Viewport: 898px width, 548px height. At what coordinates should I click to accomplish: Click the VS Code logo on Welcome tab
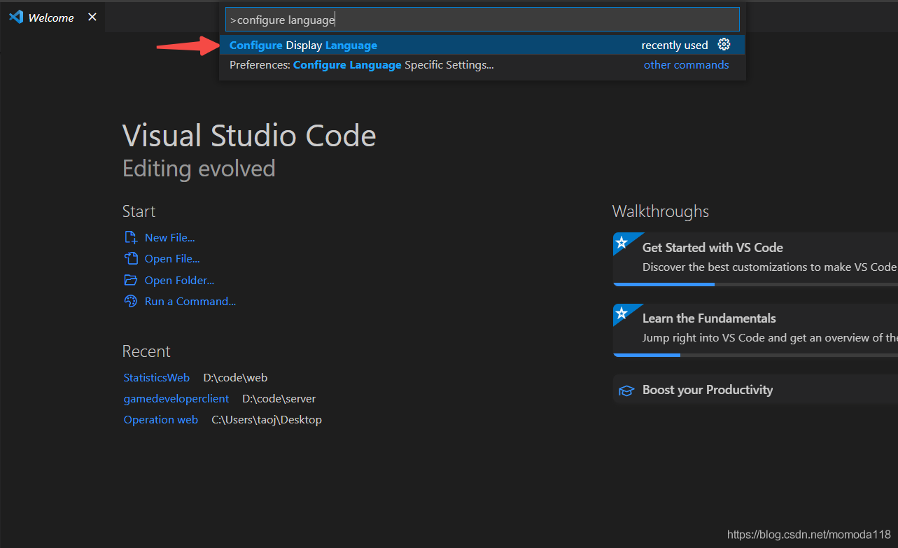[15, 17]
